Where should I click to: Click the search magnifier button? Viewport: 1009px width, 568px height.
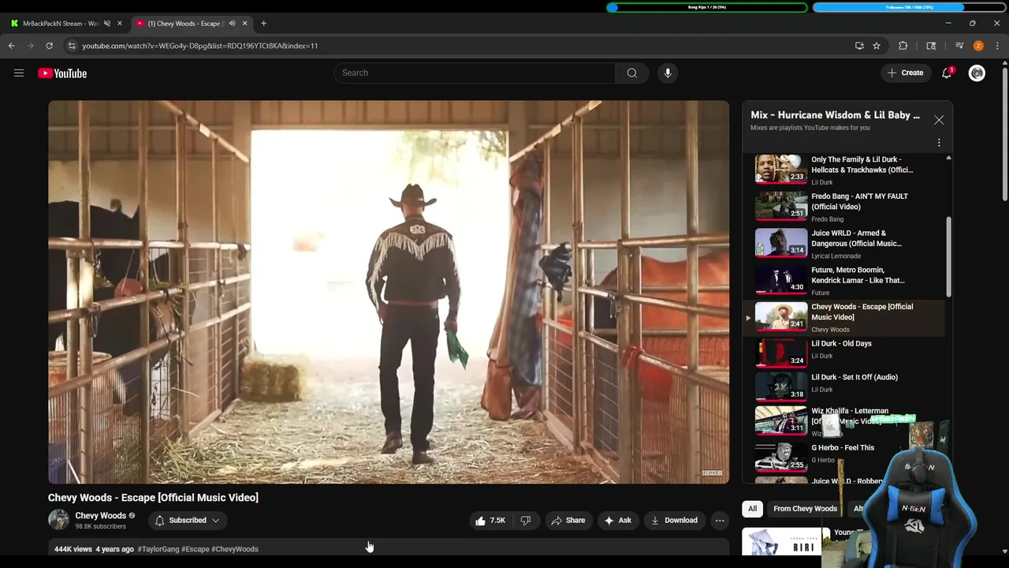(x=631, y=73)
